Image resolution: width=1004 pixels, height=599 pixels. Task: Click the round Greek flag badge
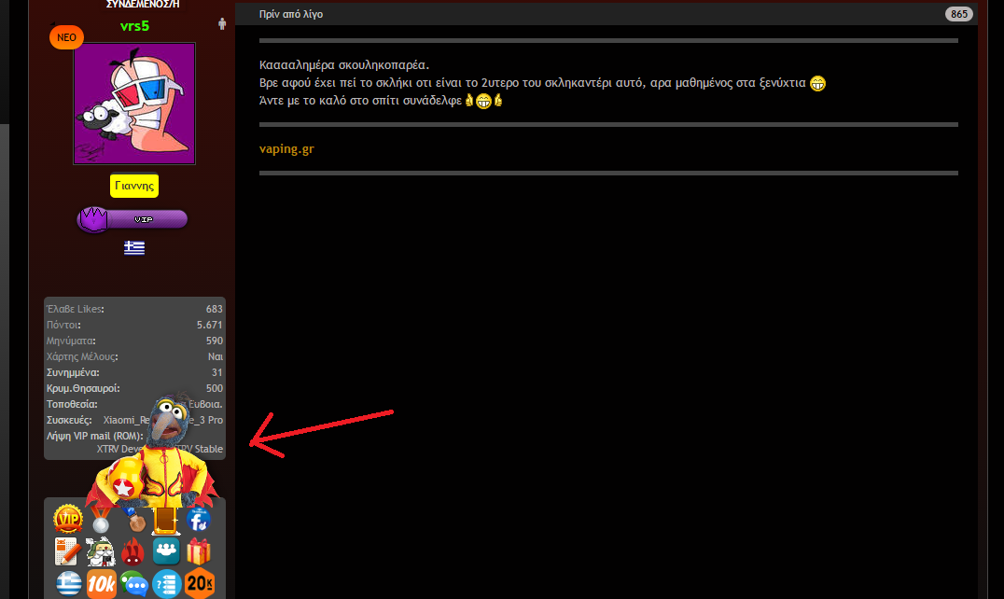68,584
